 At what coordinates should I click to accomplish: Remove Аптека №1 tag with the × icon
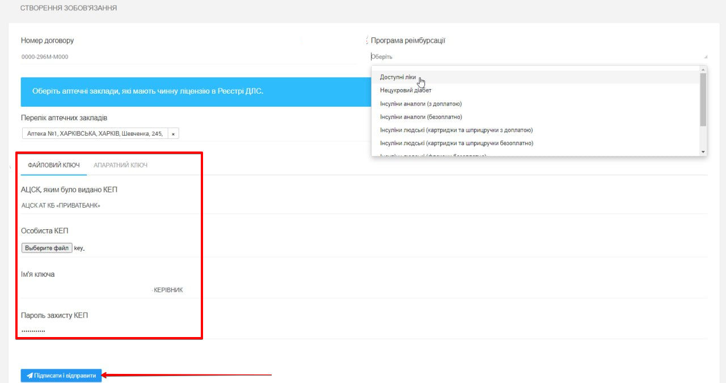tap(173, 134)
